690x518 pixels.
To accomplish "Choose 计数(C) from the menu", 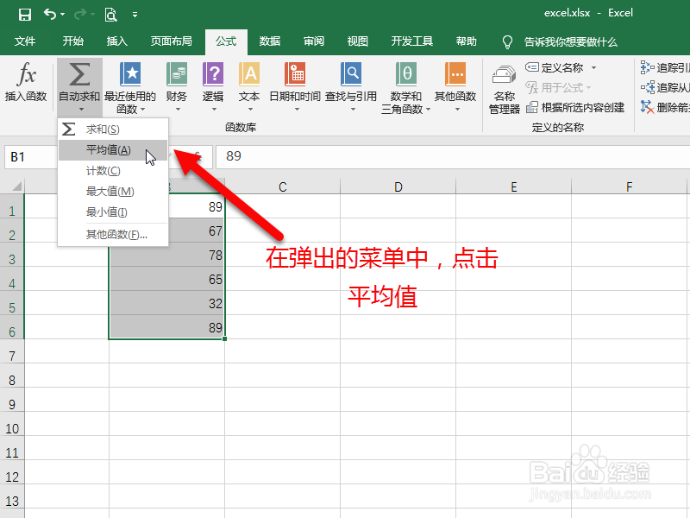I will click(x=113, y=171).
